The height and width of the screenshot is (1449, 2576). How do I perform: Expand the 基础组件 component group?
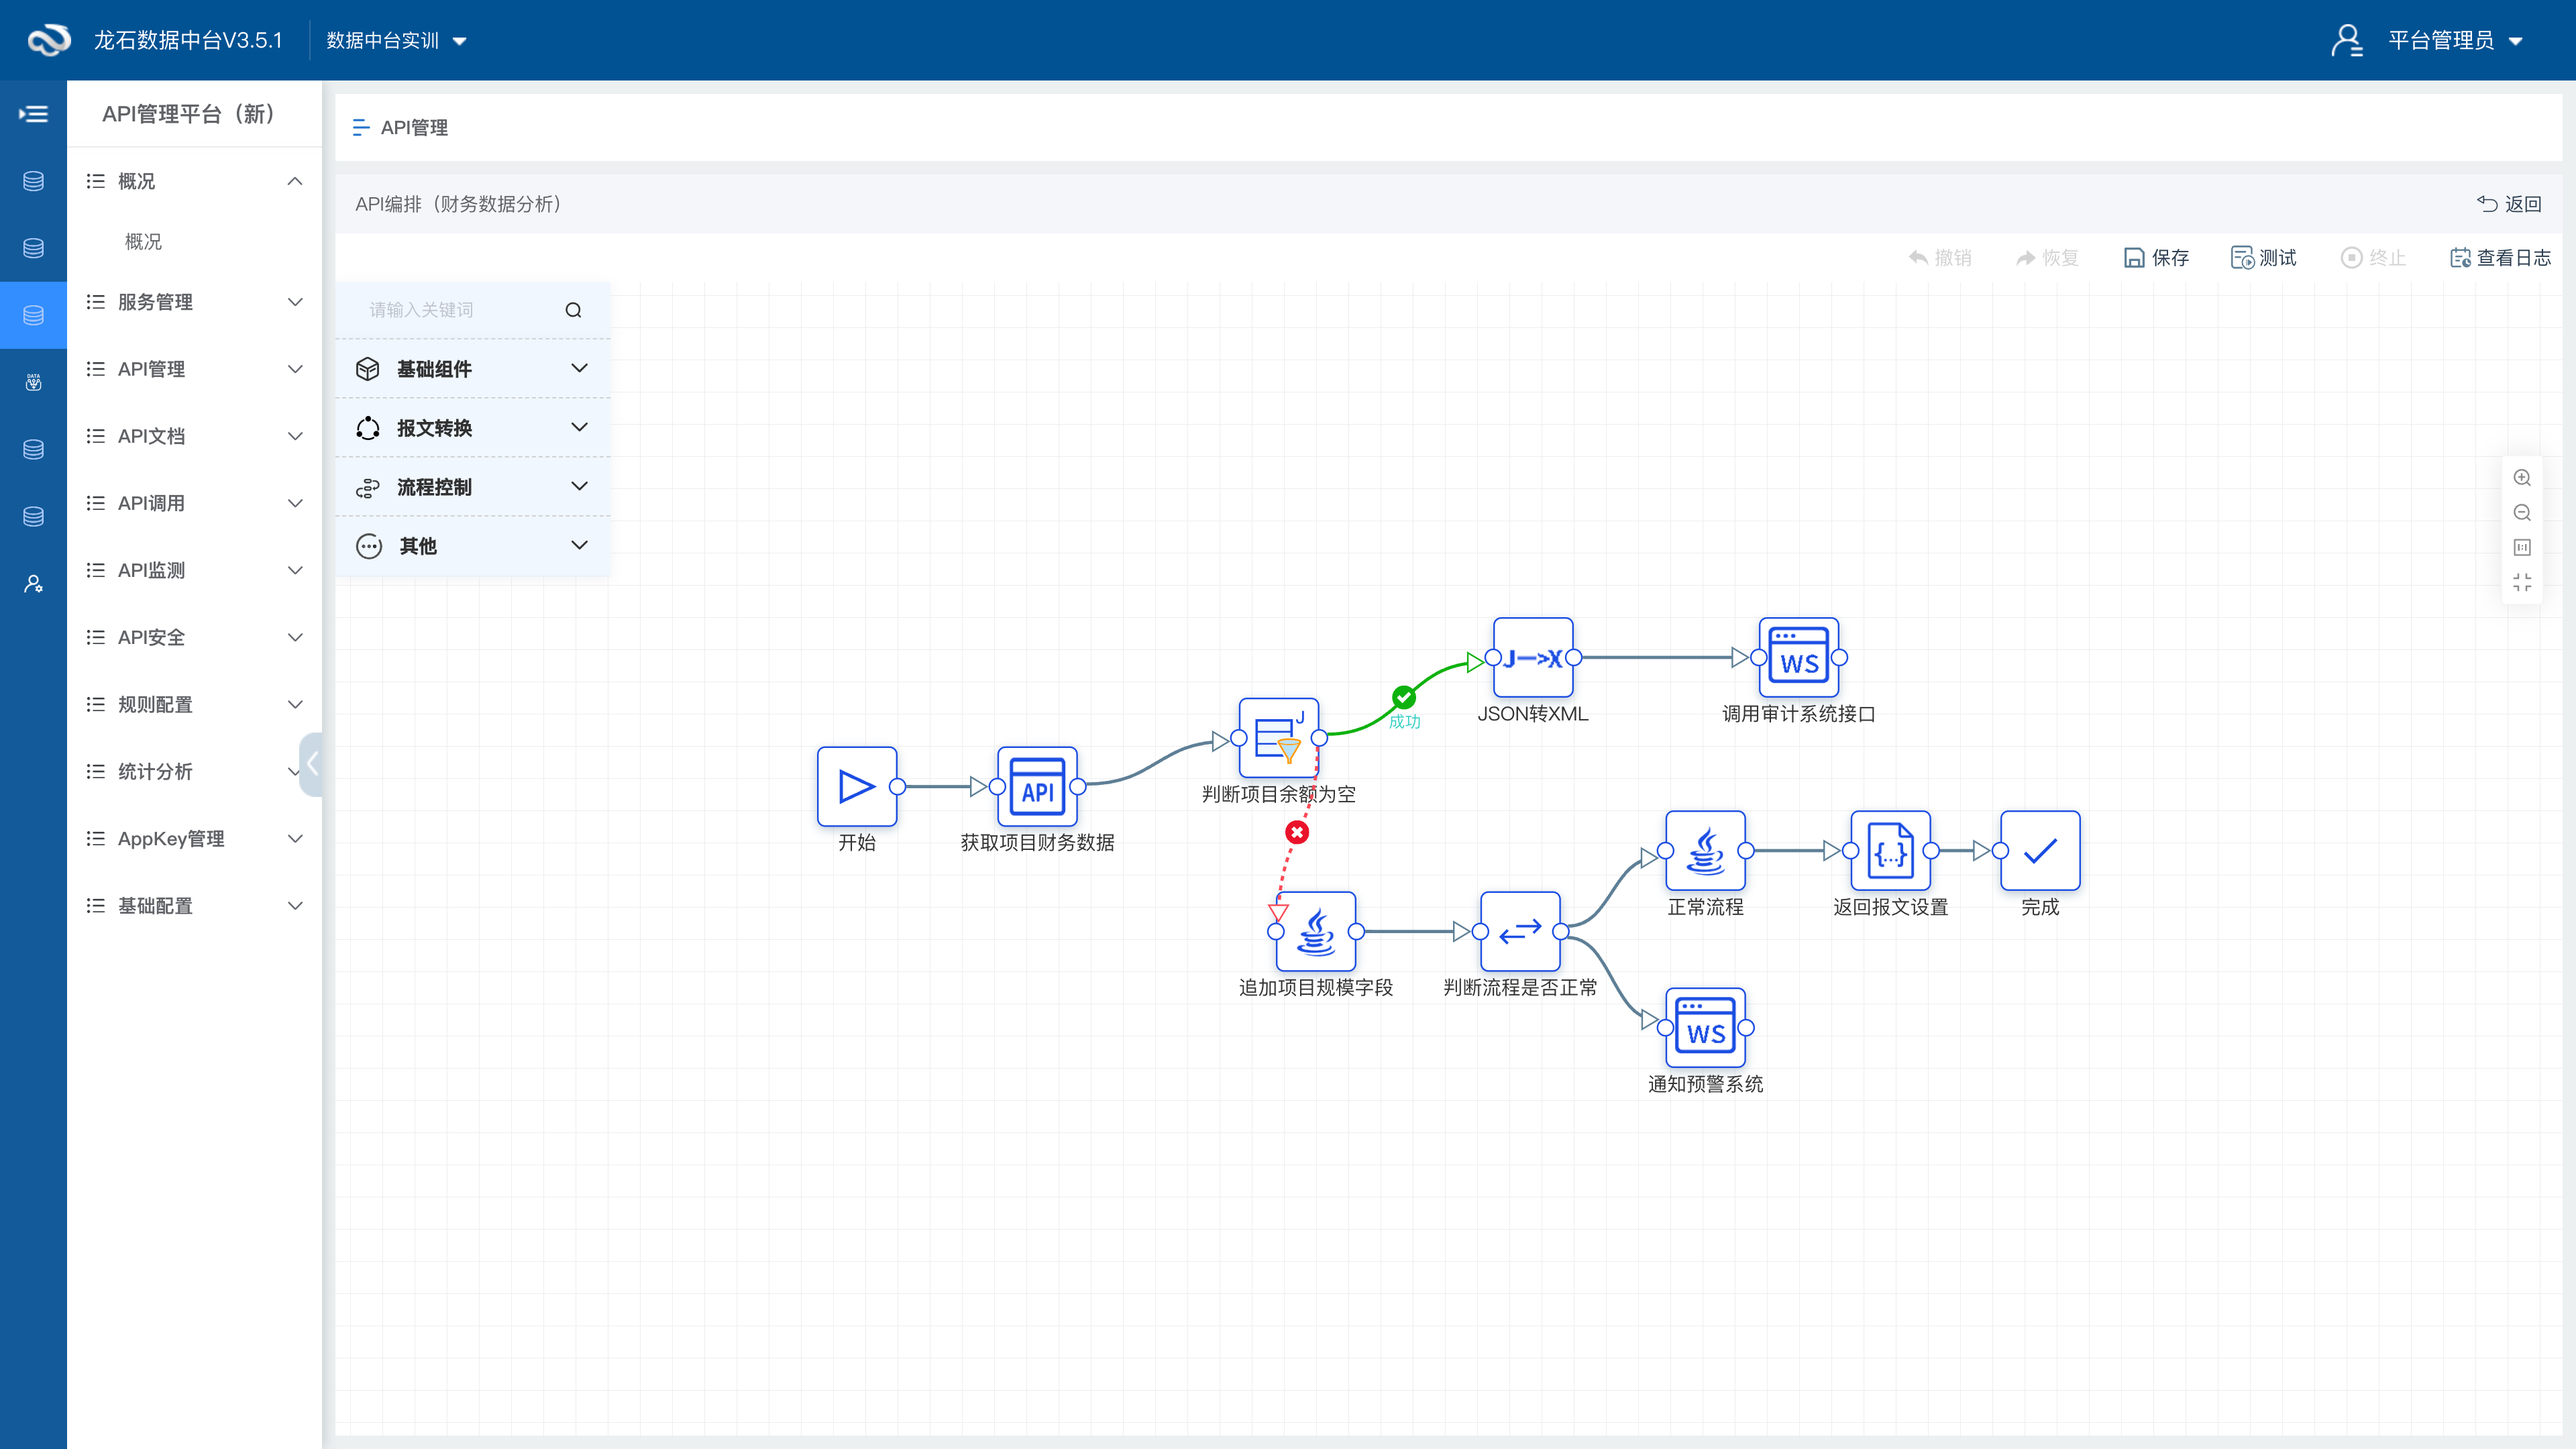[472, 369]
